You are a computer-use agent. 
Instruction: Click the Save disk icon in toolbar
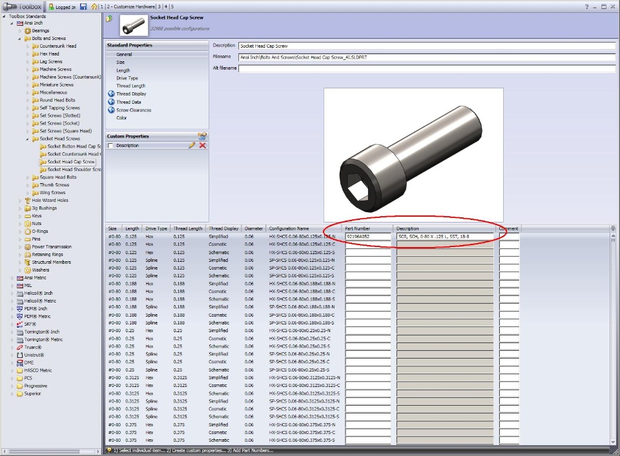tap(83, 6)
